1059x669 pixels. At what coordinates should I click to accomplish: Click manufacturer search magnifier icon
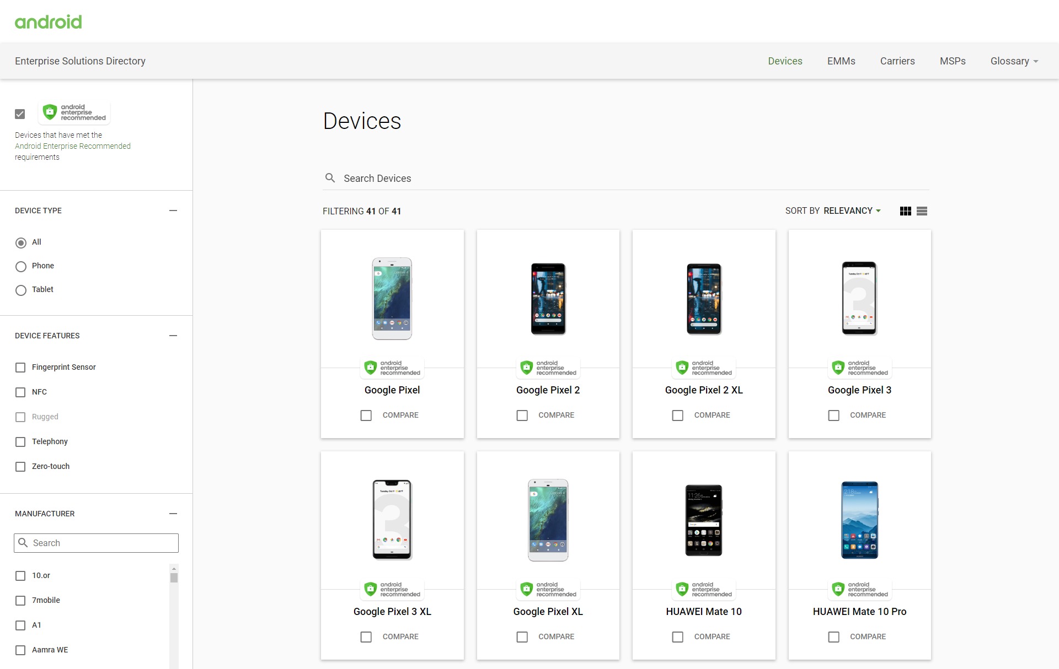coord(23,543)
